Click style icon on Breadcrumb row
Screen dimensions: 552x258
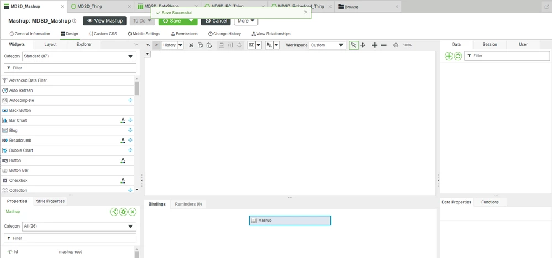123,141
